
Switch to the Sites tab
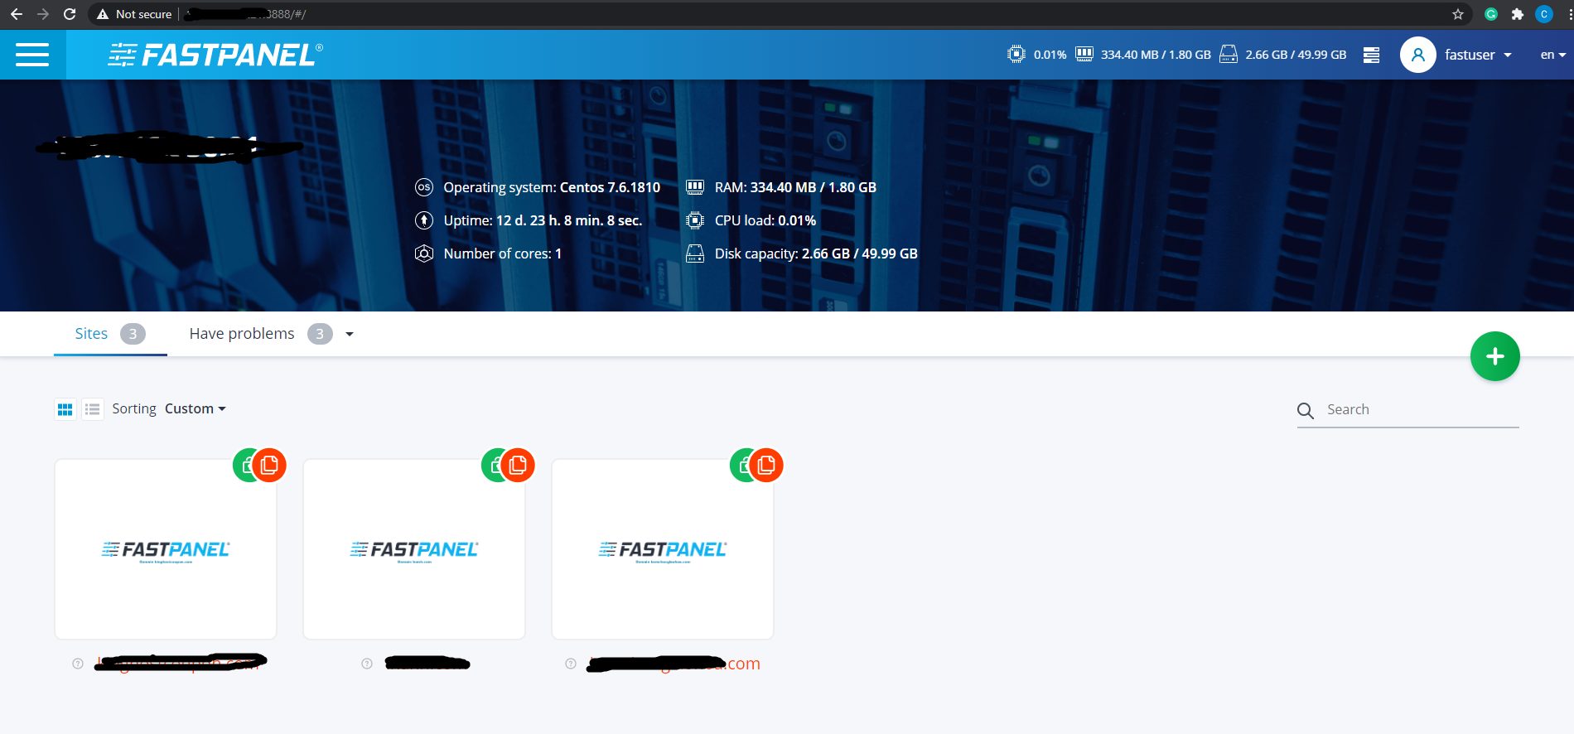pos(110,334)
